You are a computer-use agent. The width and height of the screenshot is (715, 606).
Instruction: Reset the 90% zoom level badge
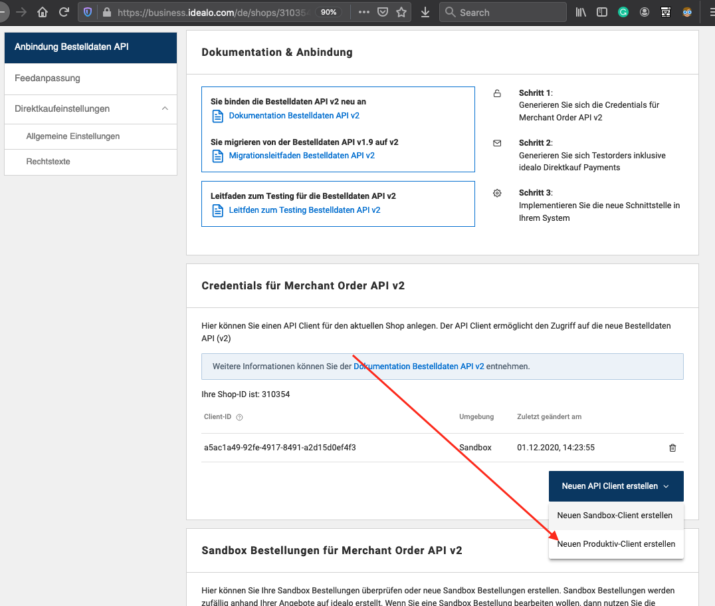(x=328, y=13)
